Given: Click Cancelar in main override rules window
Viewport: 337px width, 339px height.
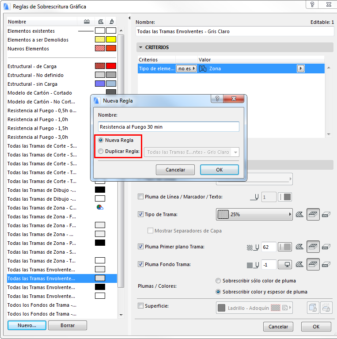Looking at the screenshot, I should pyautogui.click(x=278, y=327).
